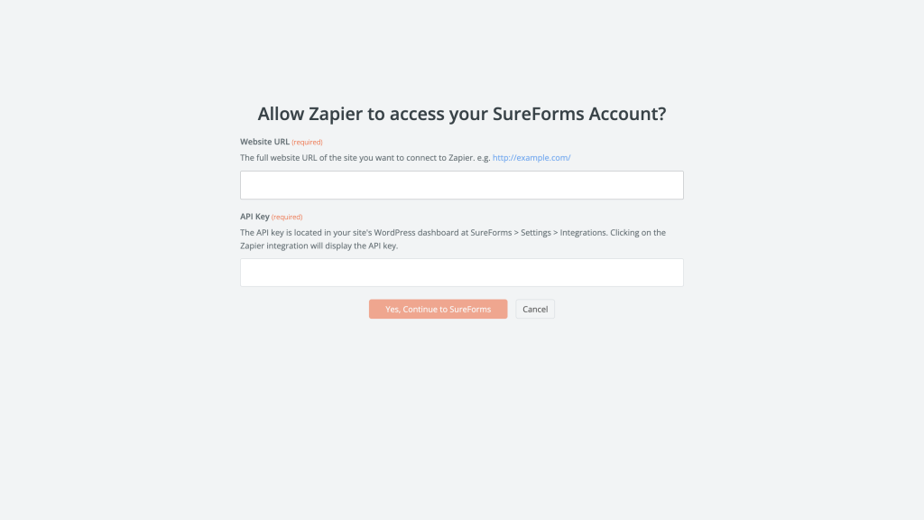
Task: Place cursor in the empty Website URL box
Action: pos(461,184)
